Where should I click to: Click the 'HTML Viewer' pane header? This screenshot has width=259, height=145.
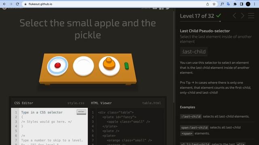[x=101, y=103]
